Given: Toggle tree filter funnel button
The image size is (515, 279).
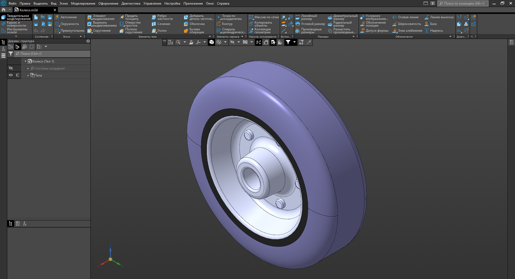Looking at the screenshot, I should click(x=11, y=54).
